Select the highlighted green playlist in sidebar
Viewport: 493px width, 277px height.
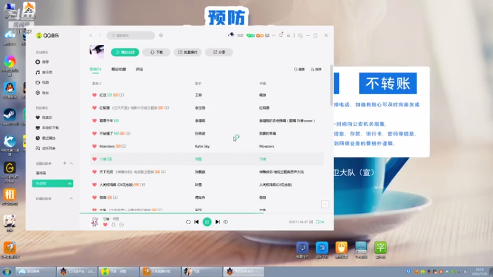tap(52, 183)
